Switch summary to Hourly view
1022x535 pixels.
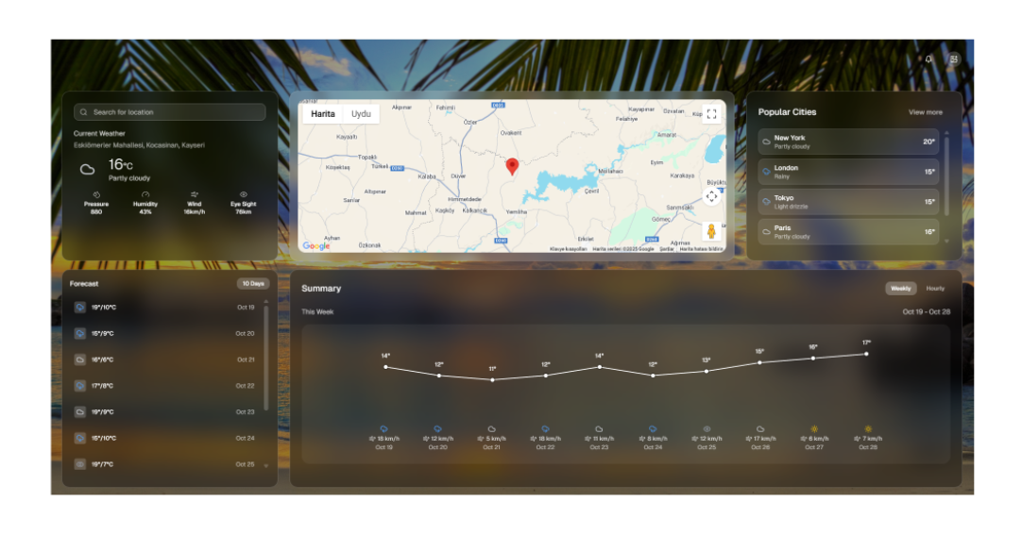pos(935,289)
